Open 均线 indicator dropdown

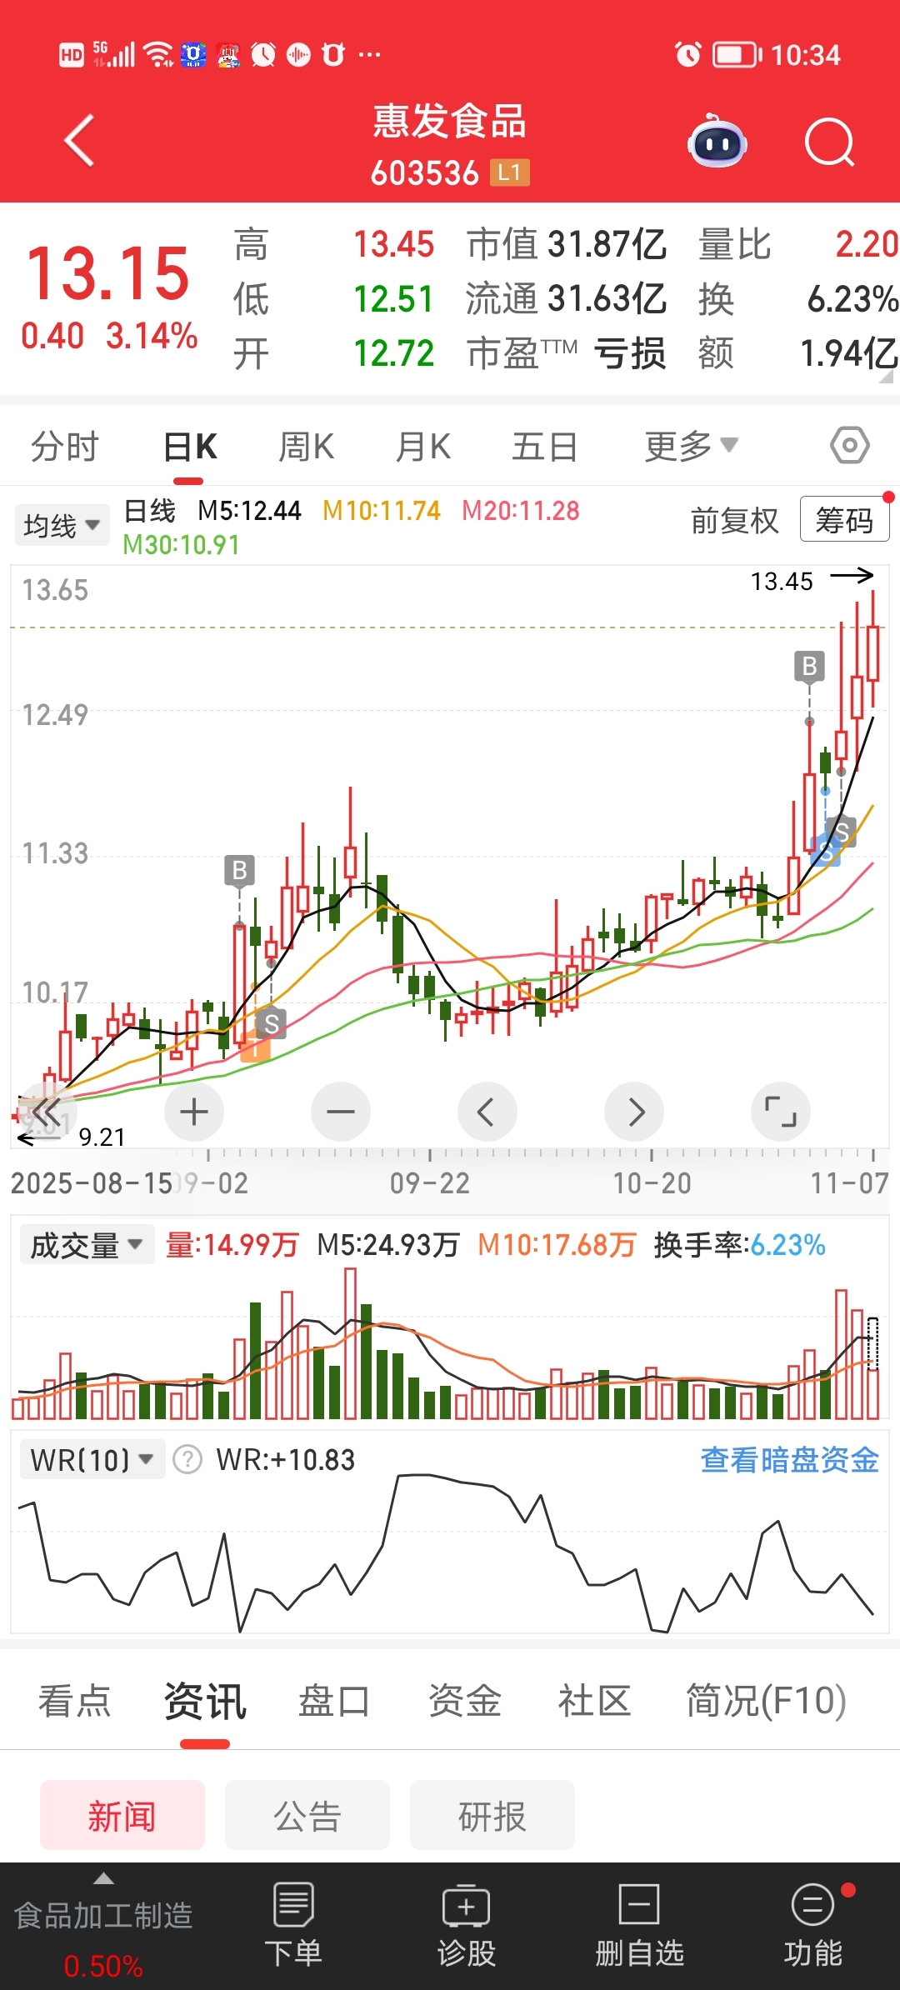62,525
